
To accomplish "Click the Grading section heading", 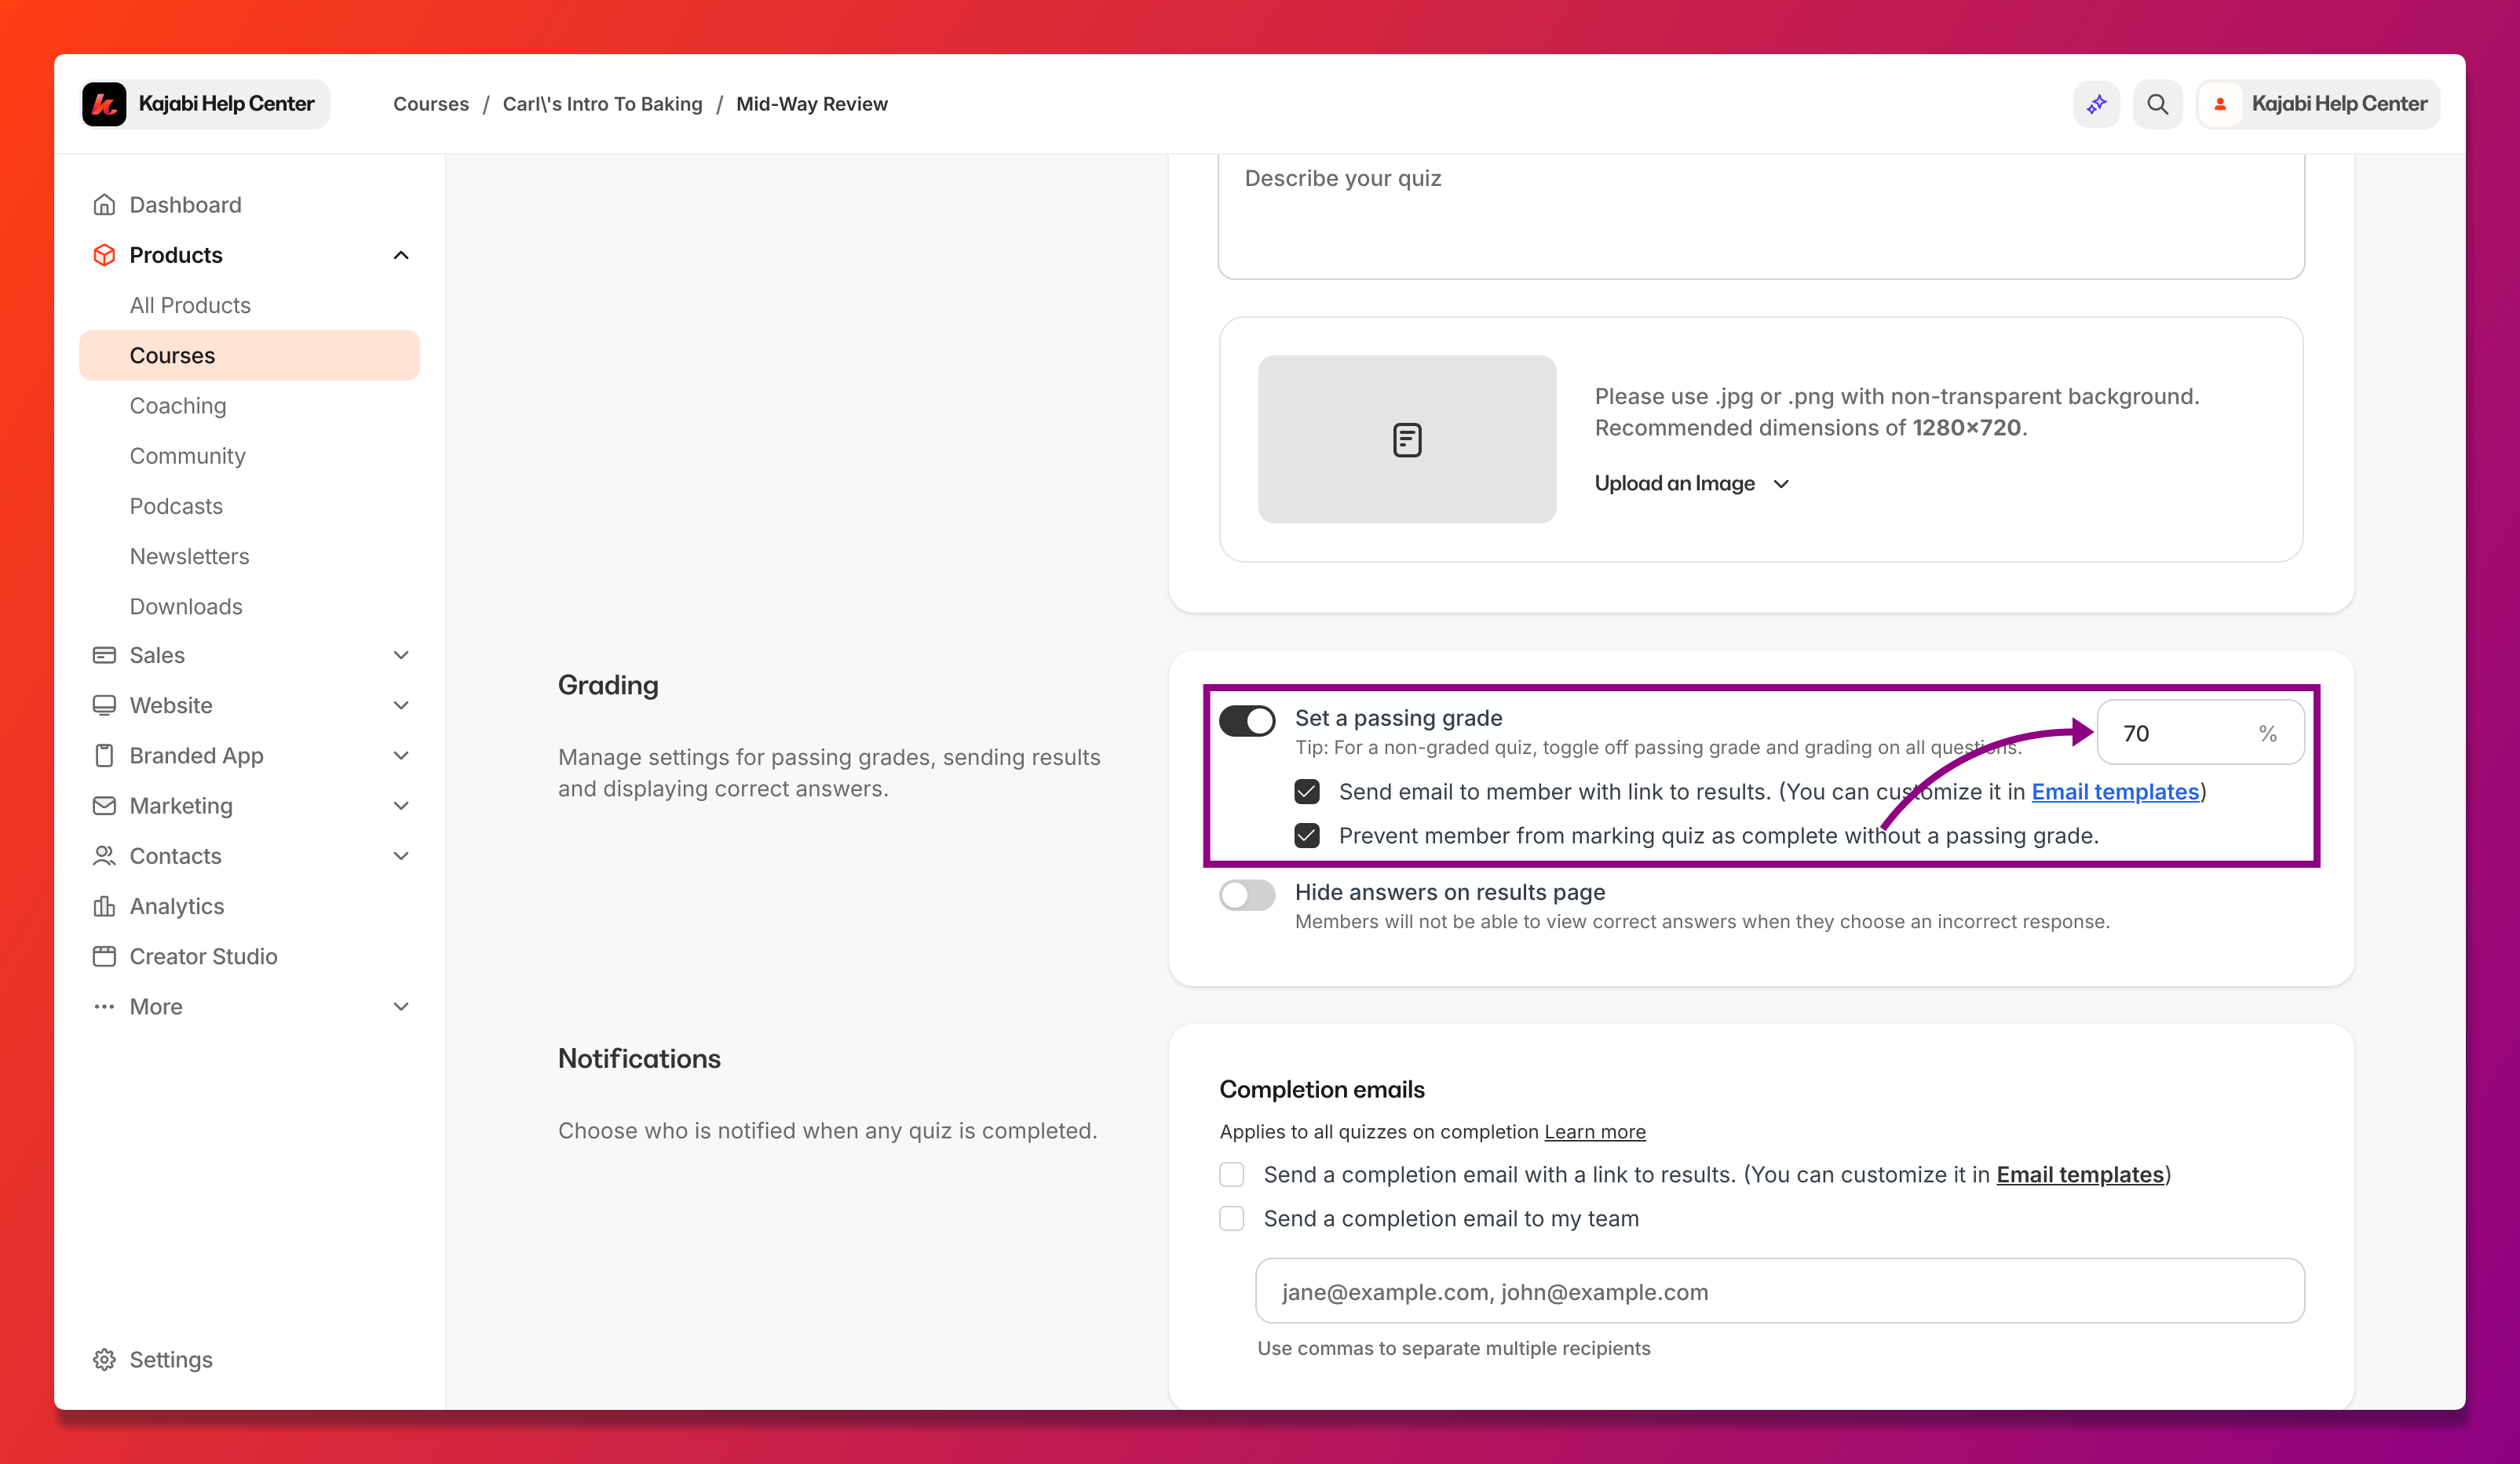I will [608, 686].
